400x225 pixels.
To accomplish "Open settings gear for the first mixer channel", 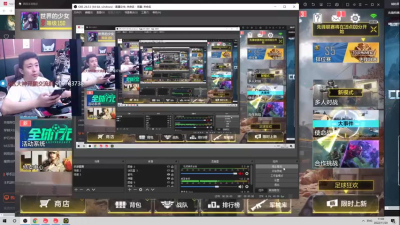I will [x=246, y=173].
